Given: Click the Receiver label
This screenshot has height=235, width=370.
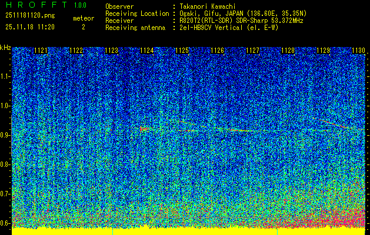Looking at the screenshot, I should (x=119, y=21).
